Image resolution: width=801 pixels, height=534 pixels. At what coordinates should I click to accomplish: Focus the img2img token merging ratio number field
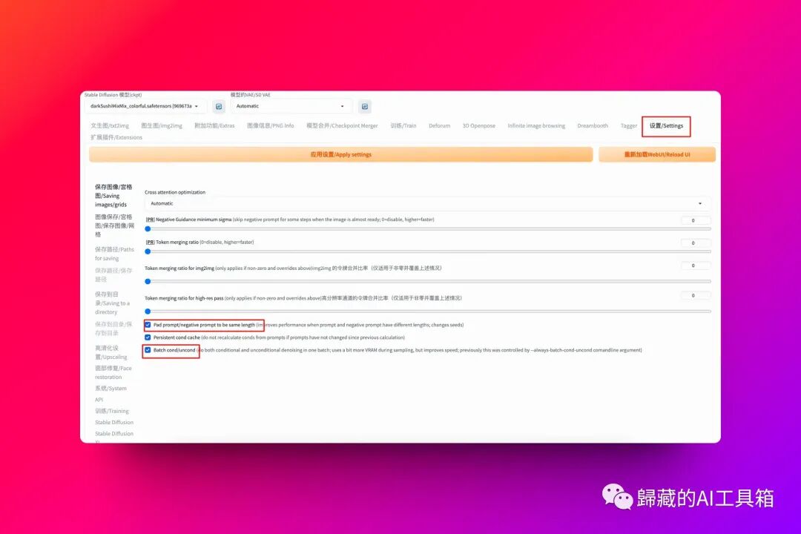(x=695, y=266)
